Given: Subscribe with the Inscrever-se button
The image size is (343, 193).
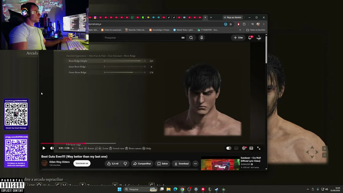Looking at the screenshot, I should pyautogui.click(x=82, y=163).
